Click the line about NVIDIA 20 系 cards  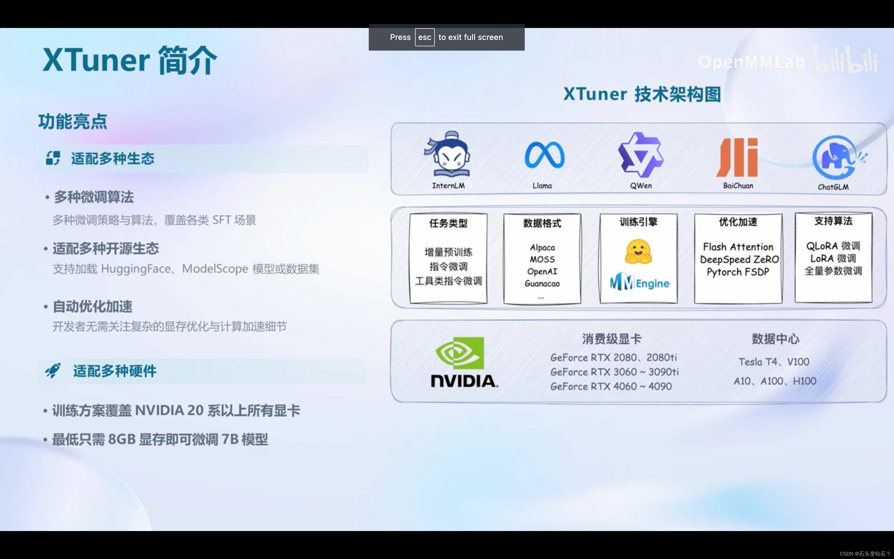[x=176, y=411]
